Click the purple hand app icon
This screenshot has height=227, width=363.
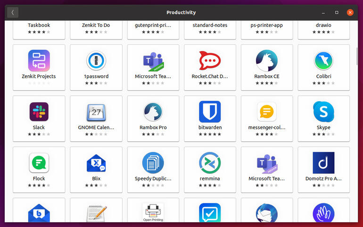tap(324, 213)
